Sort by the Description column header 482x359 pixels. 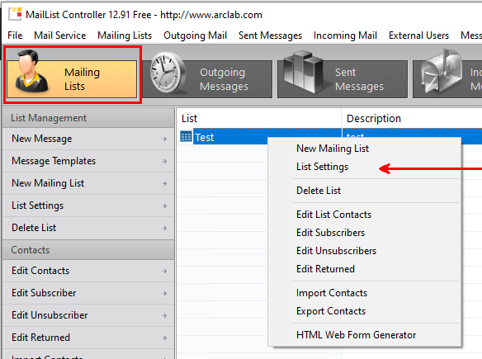click(x=412, y=118)
